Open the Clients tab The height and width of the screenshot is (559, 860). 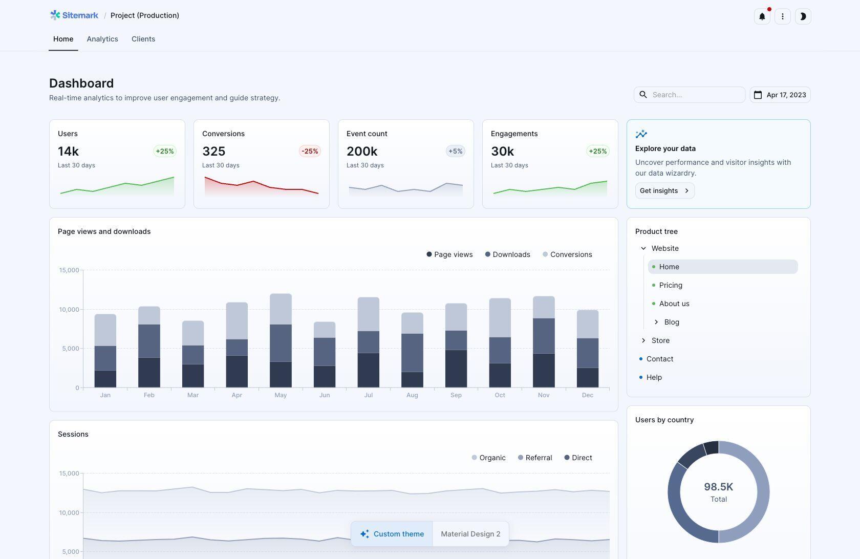(143, 39)
